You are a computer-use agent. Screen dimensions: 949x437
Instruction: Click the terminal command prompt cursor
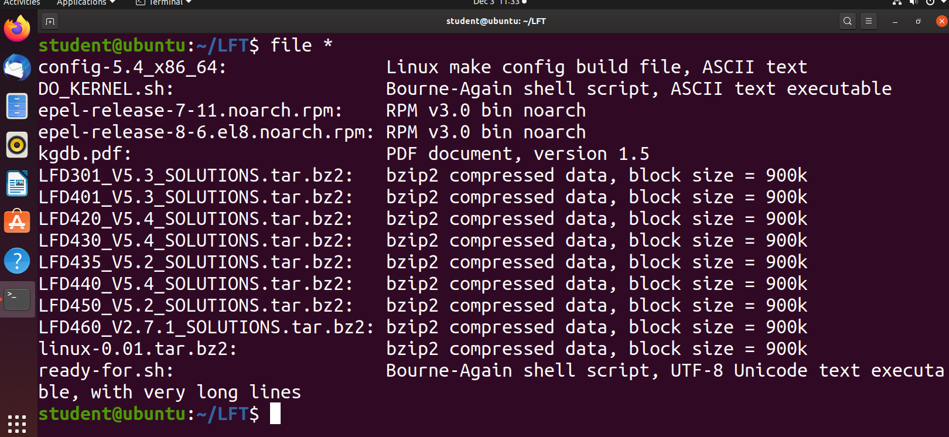coord(275,414)
